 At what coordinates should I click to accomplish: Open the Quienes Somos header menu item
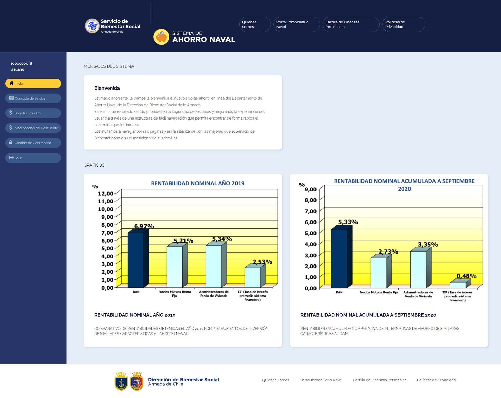click(x=255, y=24)
